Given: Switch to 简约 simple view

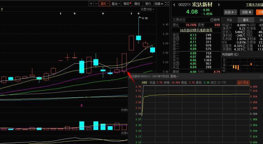Looking at the screenshot, I should click(148, 3).
